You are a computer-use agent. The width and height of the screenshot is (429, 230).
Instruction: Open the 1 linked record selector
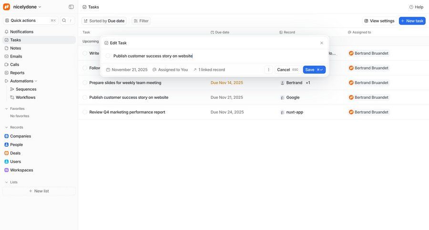click(209, 69)
